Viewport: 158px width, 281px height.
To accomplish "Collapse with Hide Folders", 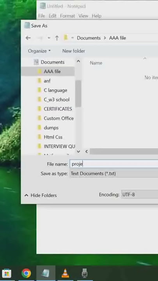I will [x=41, y=196].
